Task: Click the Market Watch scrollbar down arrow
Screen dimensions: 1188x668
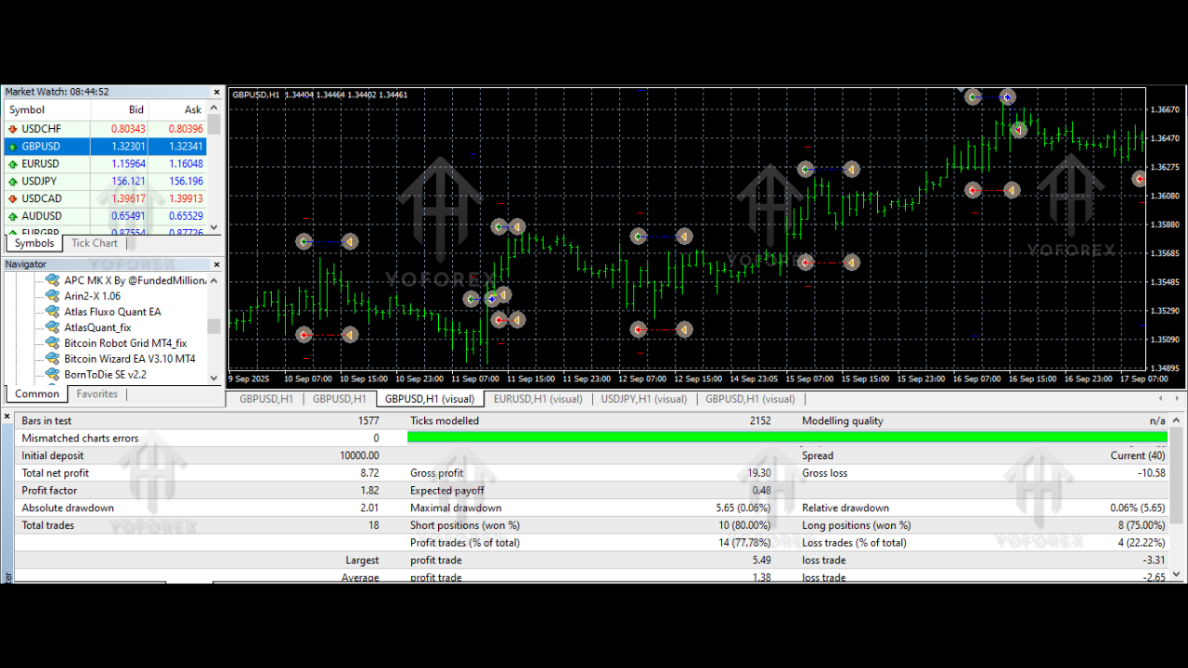Action: 213,227
